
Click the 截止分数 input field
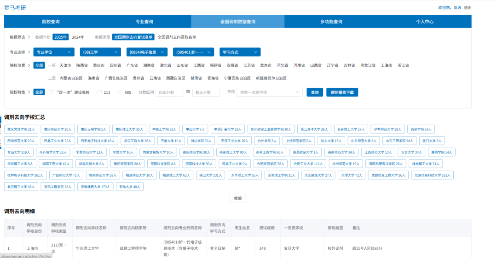206,92
